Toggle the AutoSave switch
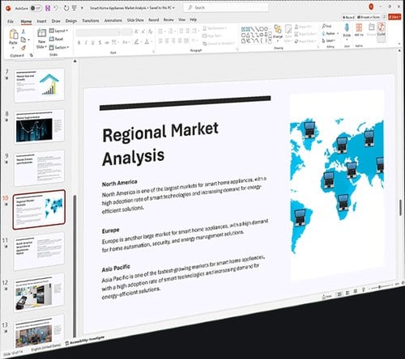The height and width of the screenshot is (359, 405). click(x=36, y=8)
